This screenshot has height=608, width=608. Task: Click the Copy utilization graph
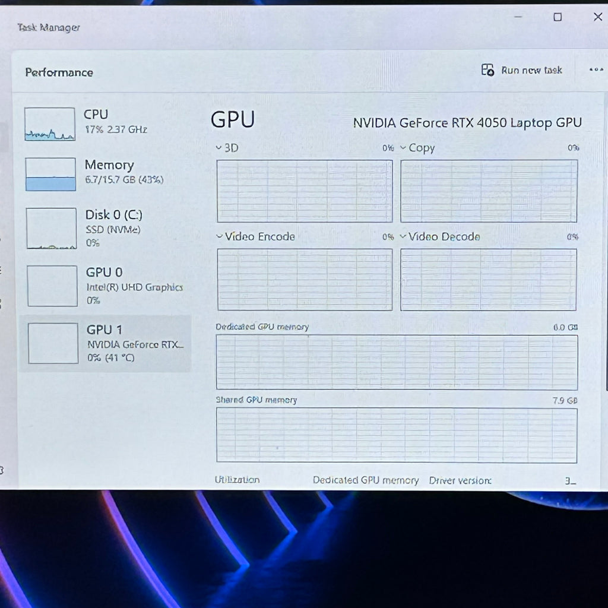[489, 191]
